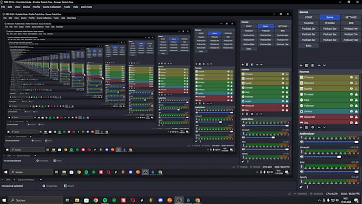Hide the Gta source in main Sources list

[351, 123]
